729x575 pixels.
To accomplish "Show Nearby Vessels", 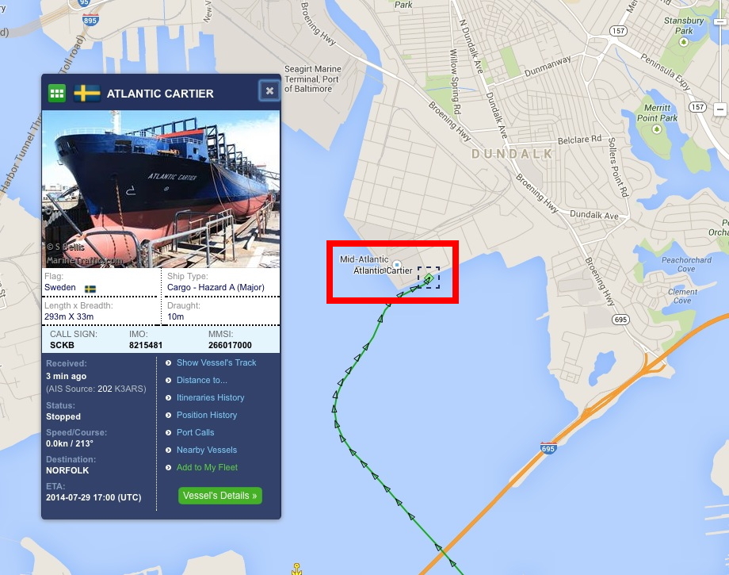I will tap(207, 450).
